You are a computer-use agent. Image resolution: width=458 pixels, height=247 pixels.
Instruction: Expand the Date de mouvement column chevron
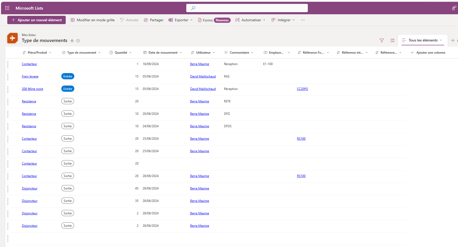tap(181, 53)
